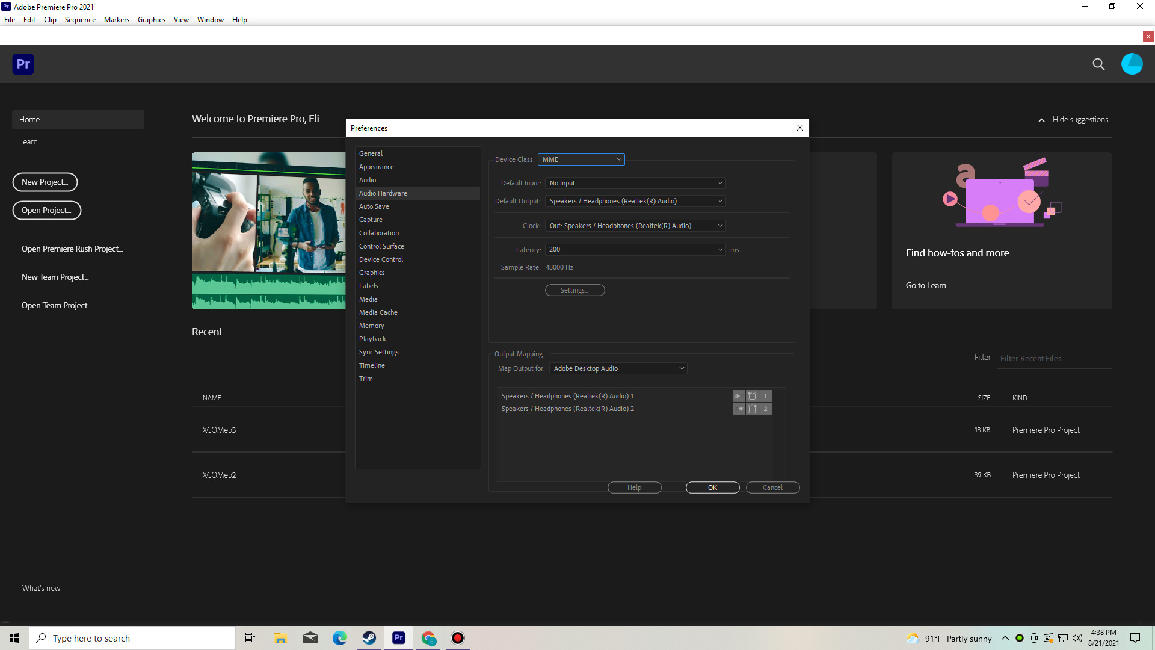
Task: Open the Device Class dropdown set to MME
Action: tap(581, 159)
